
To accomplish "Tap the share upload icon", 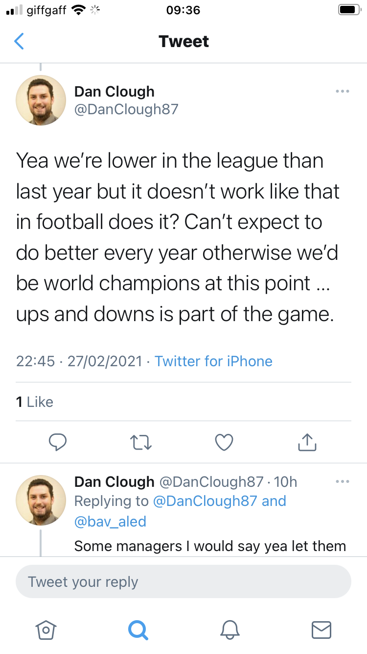I will tap(307, 442).
